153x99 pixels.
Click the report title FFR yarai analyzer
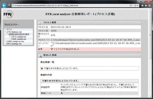pos(80,14)
